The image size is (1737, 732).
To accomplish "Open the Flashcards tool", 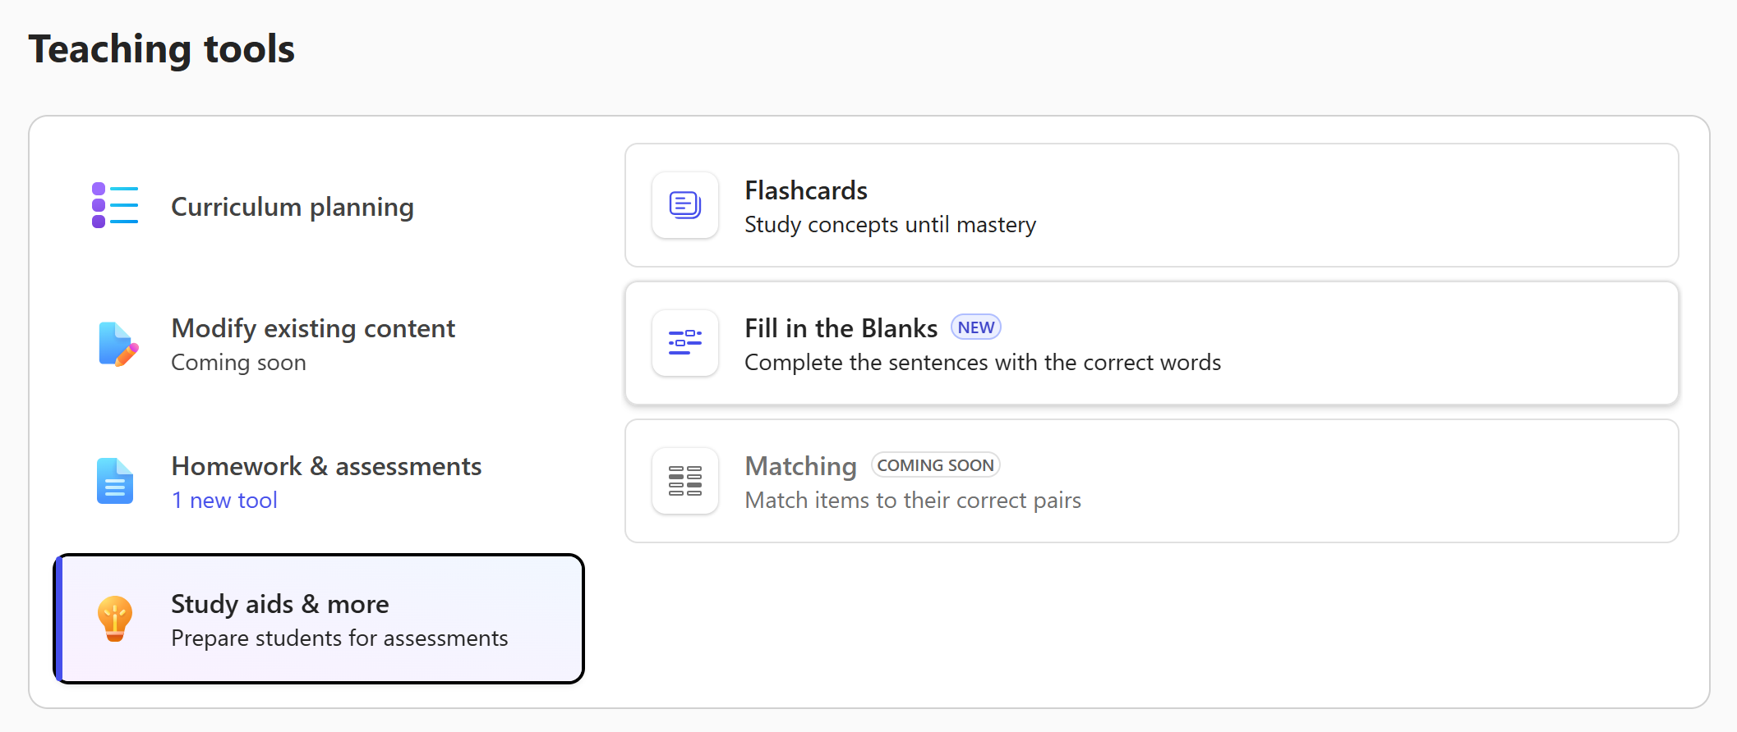I will pyautogui.click(x=806, y=190).
